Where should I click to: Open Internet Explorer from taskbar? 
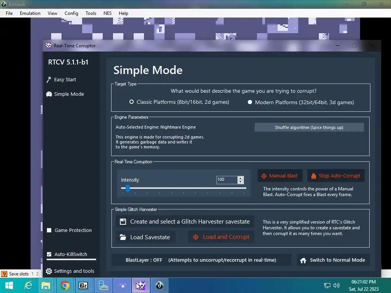(28, 285)
